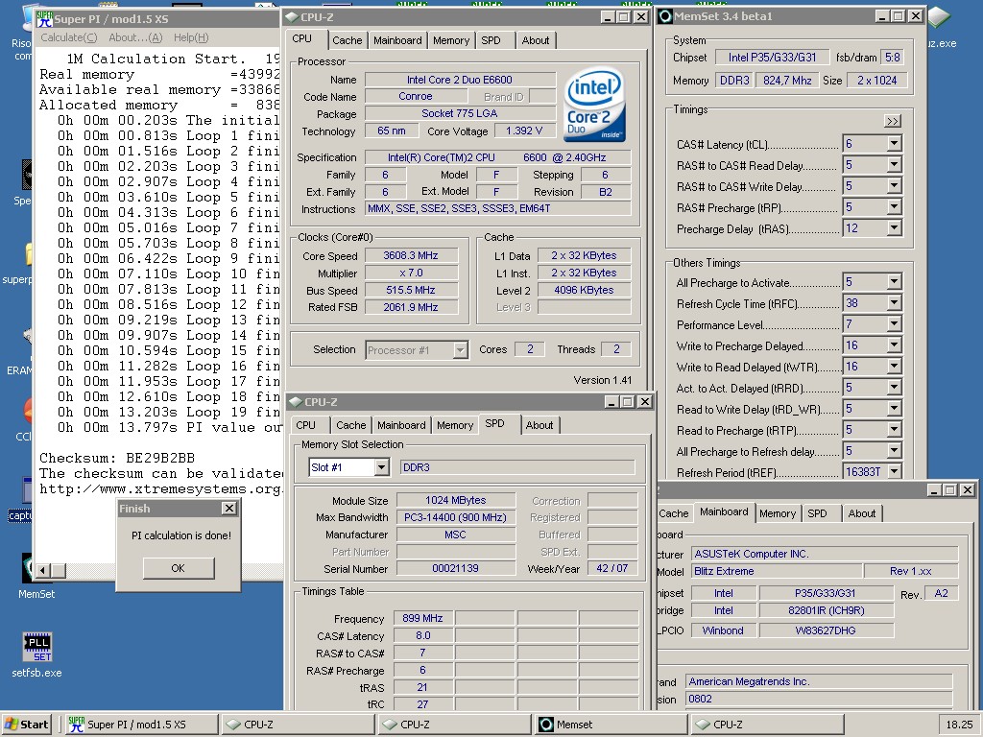Open the CAS# Latency (tCL) dropdown

pyautogui.click(x=894, y=144)
